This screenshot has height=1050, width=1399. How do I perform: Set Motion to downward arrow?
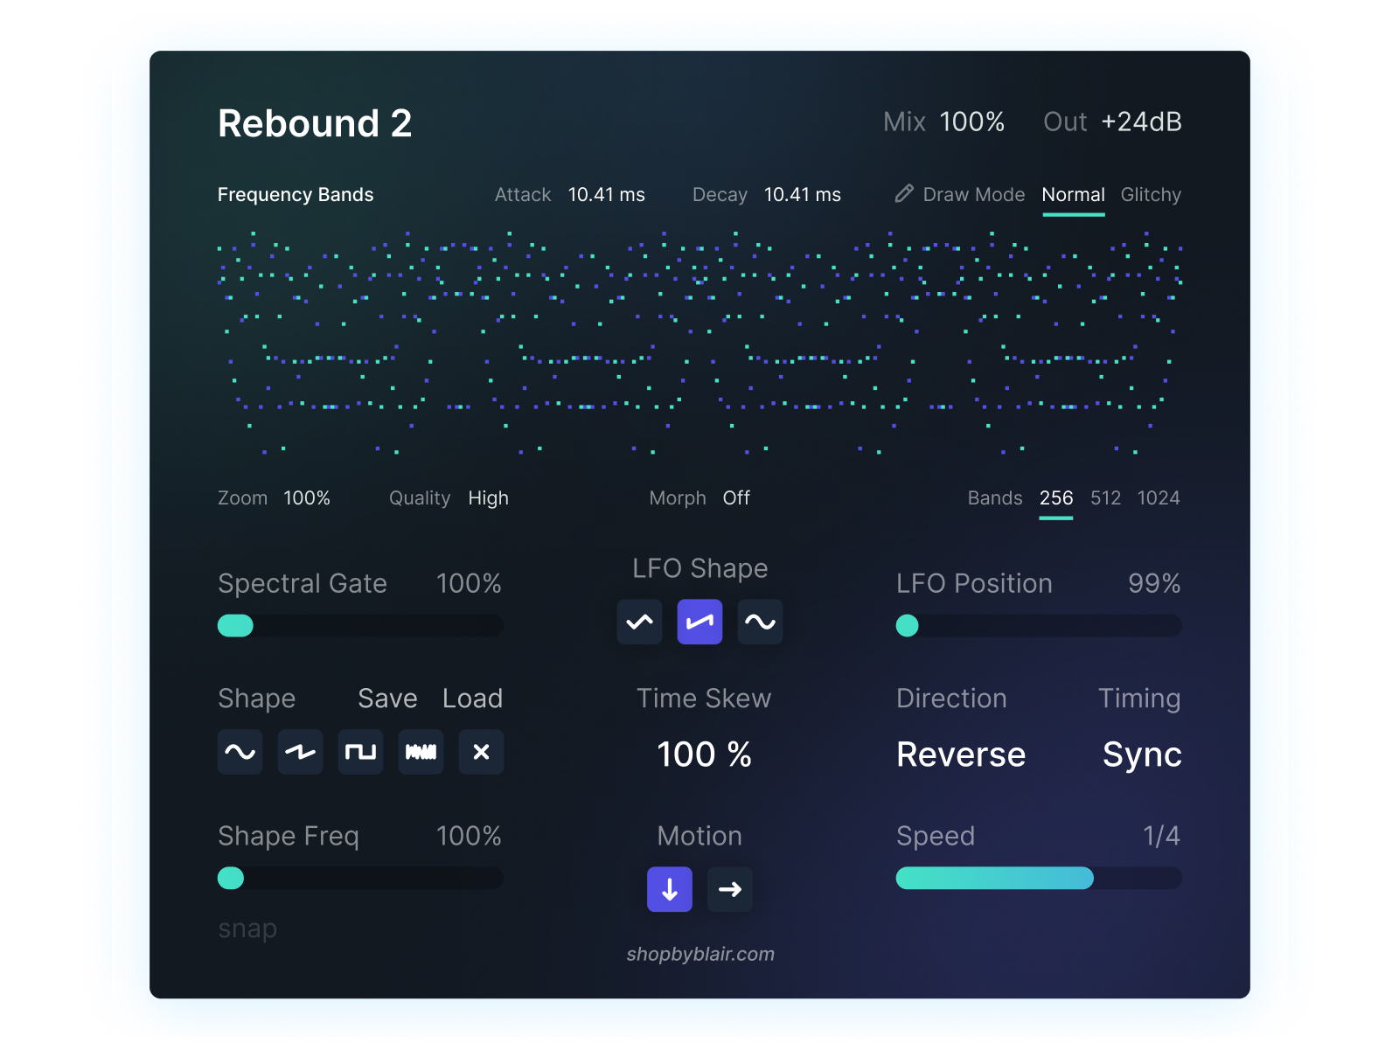click(670, 889)
